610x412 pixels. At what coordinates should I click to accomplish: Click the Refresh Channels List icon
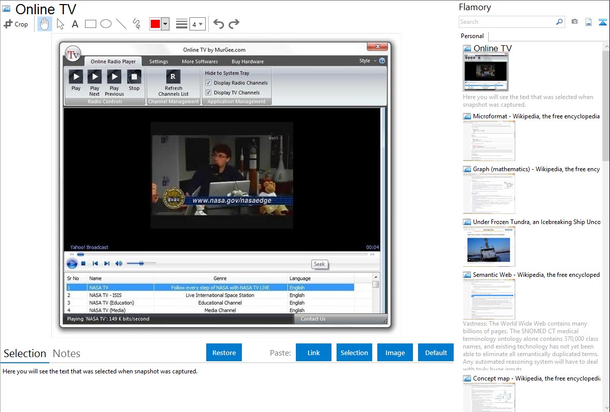pos(173,77)
